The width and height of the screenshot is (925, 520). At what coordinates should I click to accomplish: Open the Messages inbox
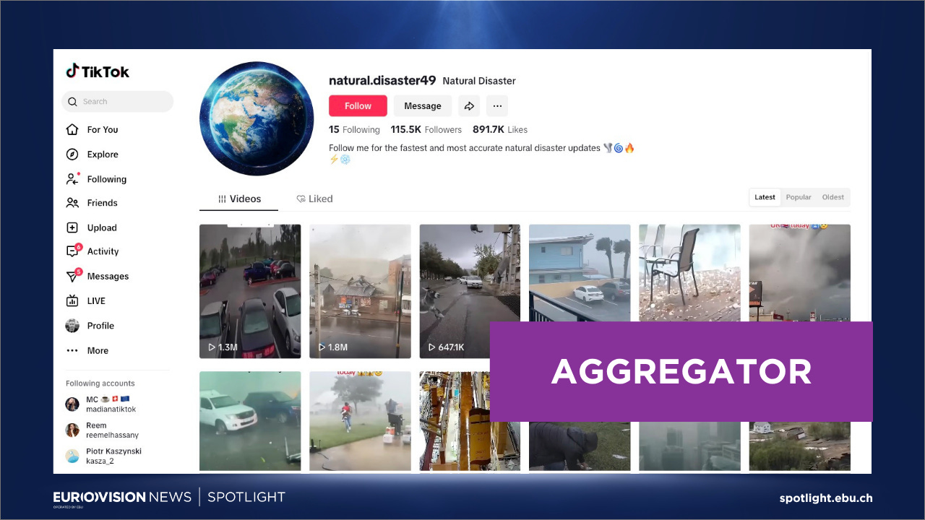click(108, 277)
